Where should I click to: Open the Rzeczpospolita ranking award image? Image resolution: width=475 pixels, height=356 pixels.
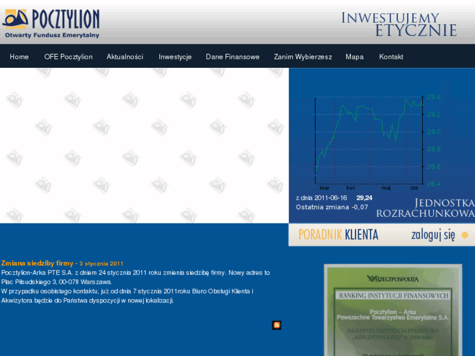[393, 310]
